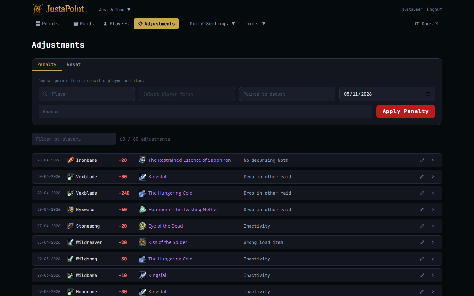This screenshot has width=474, height=296.
Task: Expand the Tools menu
Action: coord(255,24)
